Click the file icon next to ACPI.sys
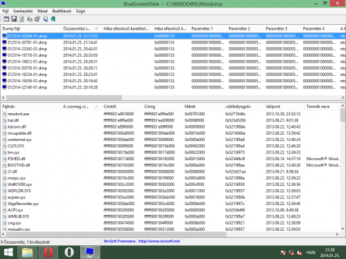Screen dimensions: 346x259 point(4,210)
